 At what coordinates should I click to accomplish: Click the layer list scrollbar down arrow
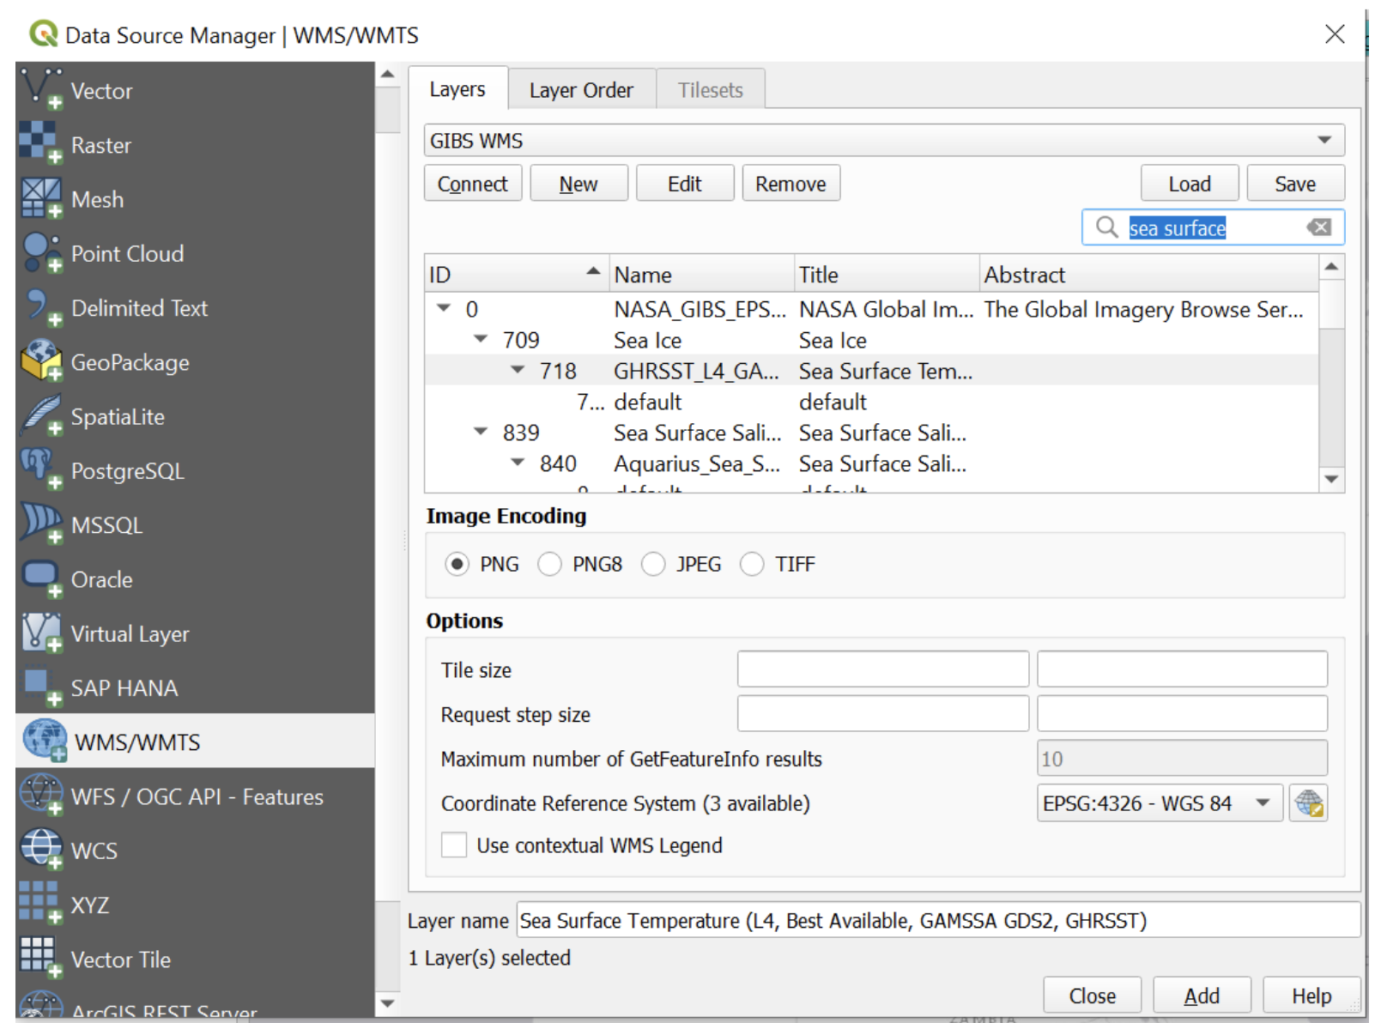click(x=1331, y=479)
